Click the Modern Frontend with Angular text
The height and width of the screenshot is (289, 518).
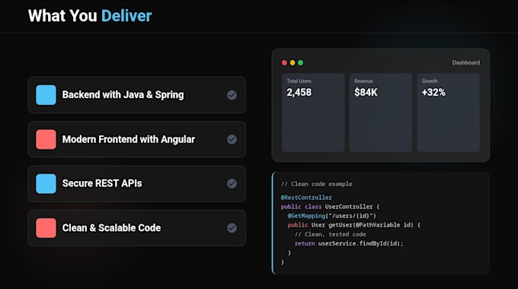point(129,139)
